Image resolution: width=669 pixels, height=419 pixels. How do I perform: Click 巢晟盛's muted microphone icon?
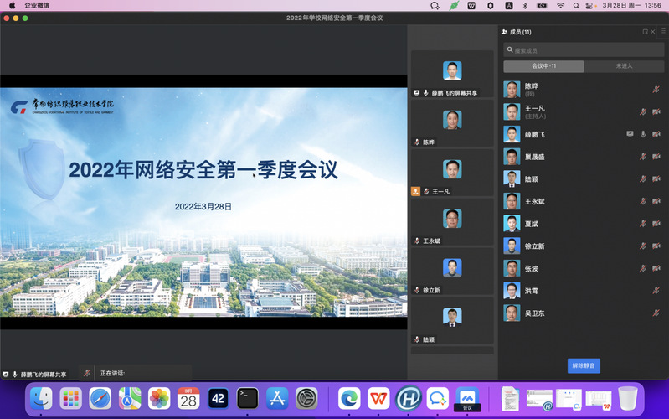643,157
